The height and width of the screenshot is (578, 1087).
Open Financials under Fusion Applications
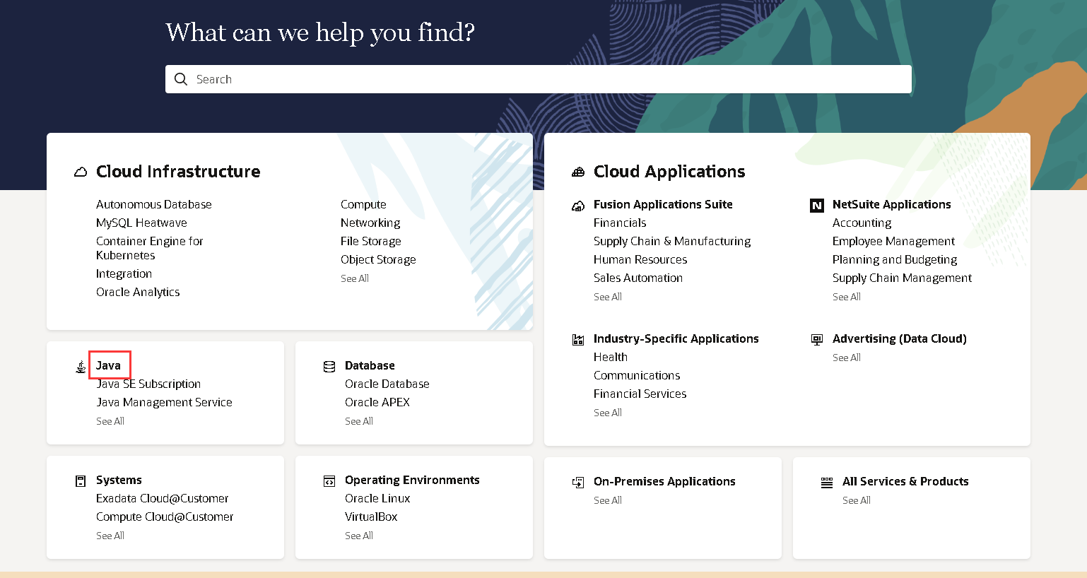(620, 223)
